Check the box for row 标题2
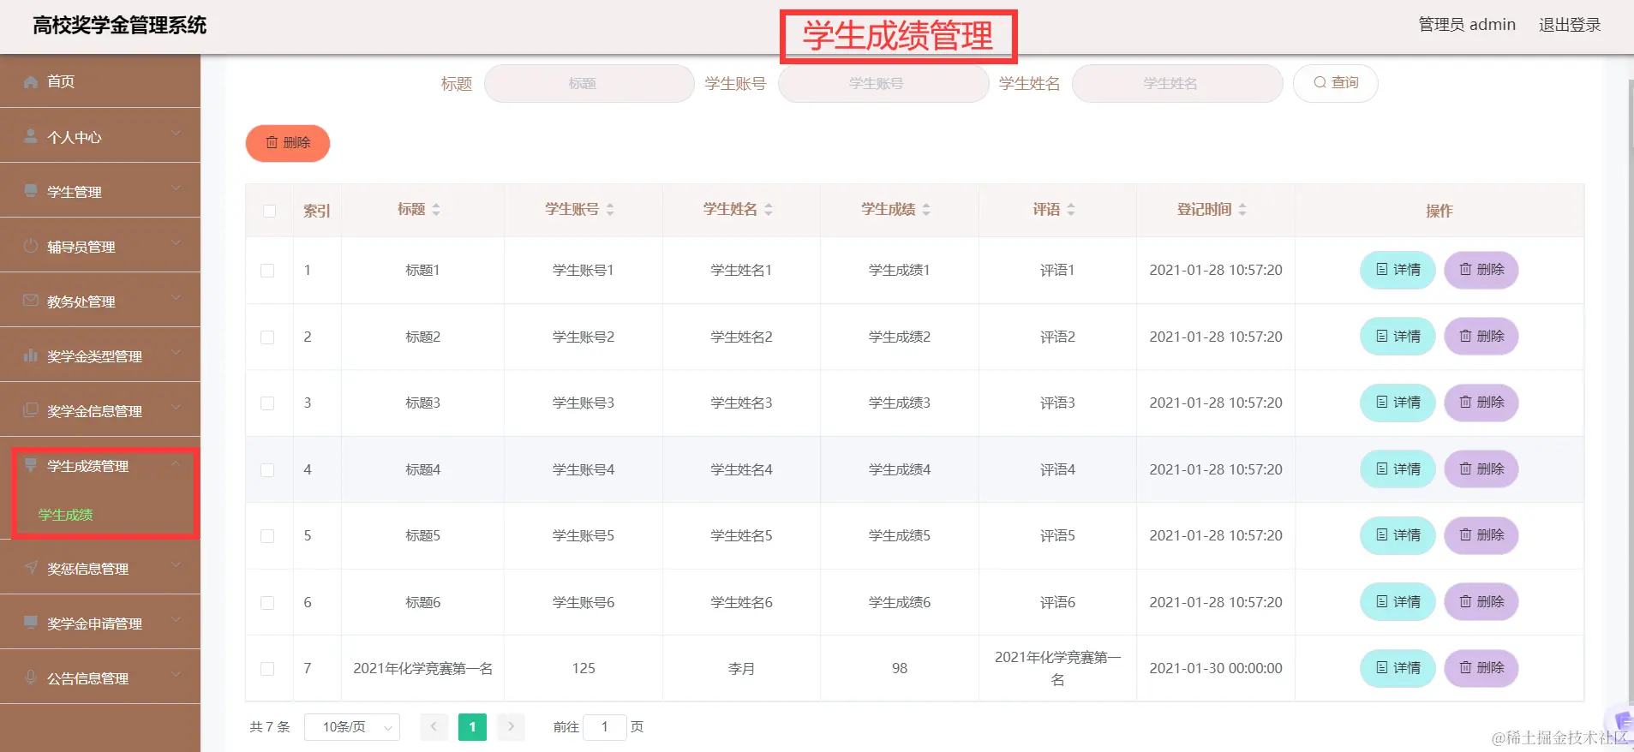1634x752 pixels. pyautogui.click(x=267, y=337)
